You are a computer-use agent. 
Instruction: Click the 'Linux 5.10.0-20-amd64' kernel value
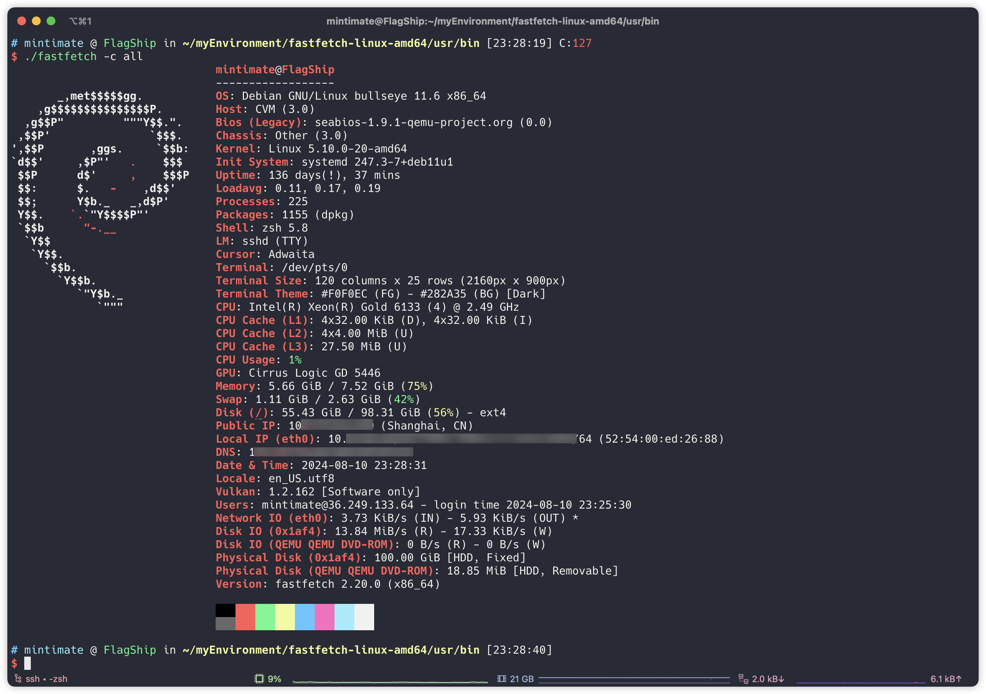[x=337, y=149]
